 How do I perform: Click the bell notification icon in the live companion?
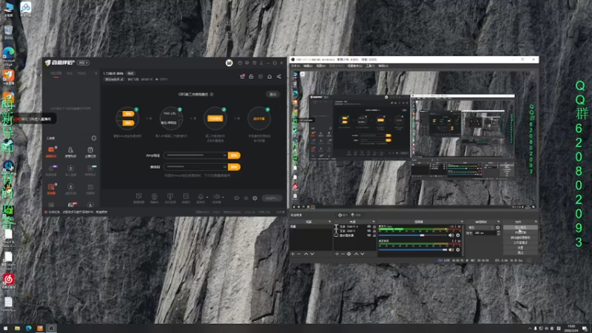(x=269, y=77)
